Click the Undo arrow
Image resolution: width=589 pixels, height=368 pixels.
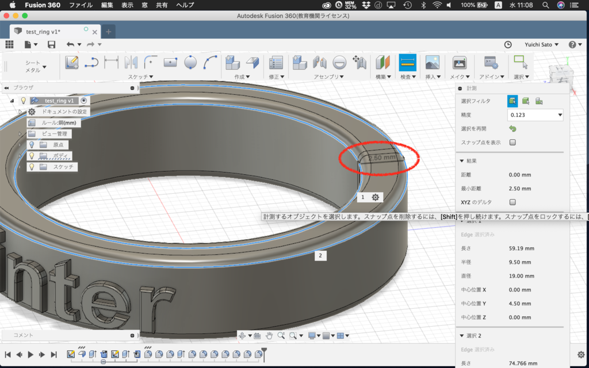[x=71, y=44]
